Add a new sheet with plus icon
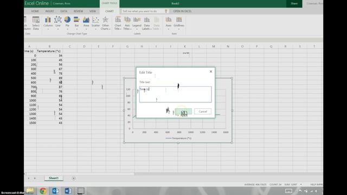The image size is (347, 195). [74, 178]
